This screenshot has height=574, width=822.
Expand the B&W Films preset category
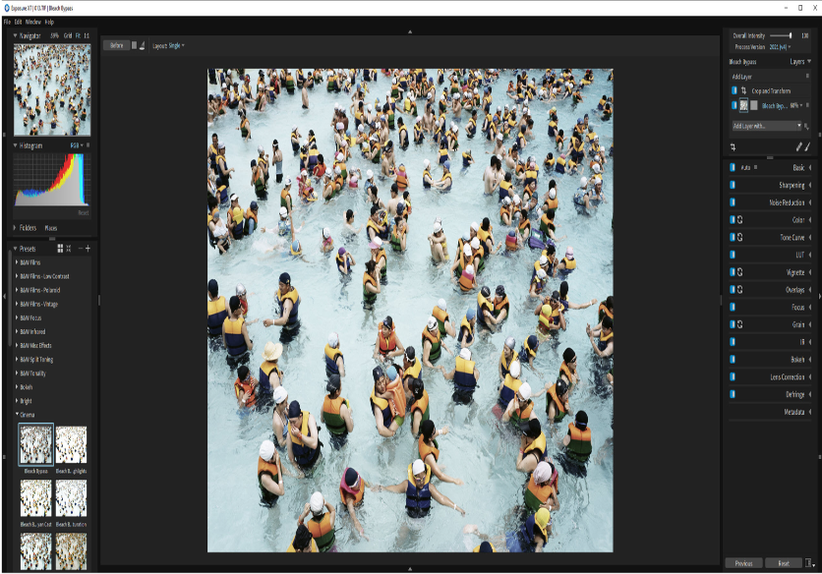[17, 262]
